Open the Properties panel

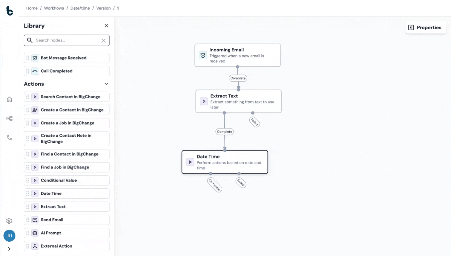(x=425, y=28)
